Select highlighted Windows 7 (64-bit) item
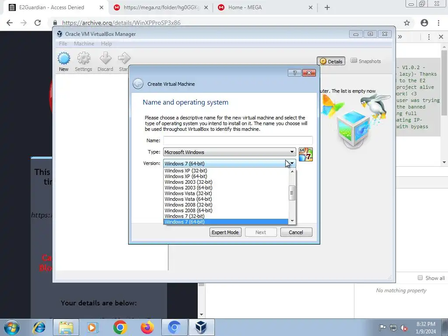The height and width of the screenshot is (336, 448). click(226, 222)
